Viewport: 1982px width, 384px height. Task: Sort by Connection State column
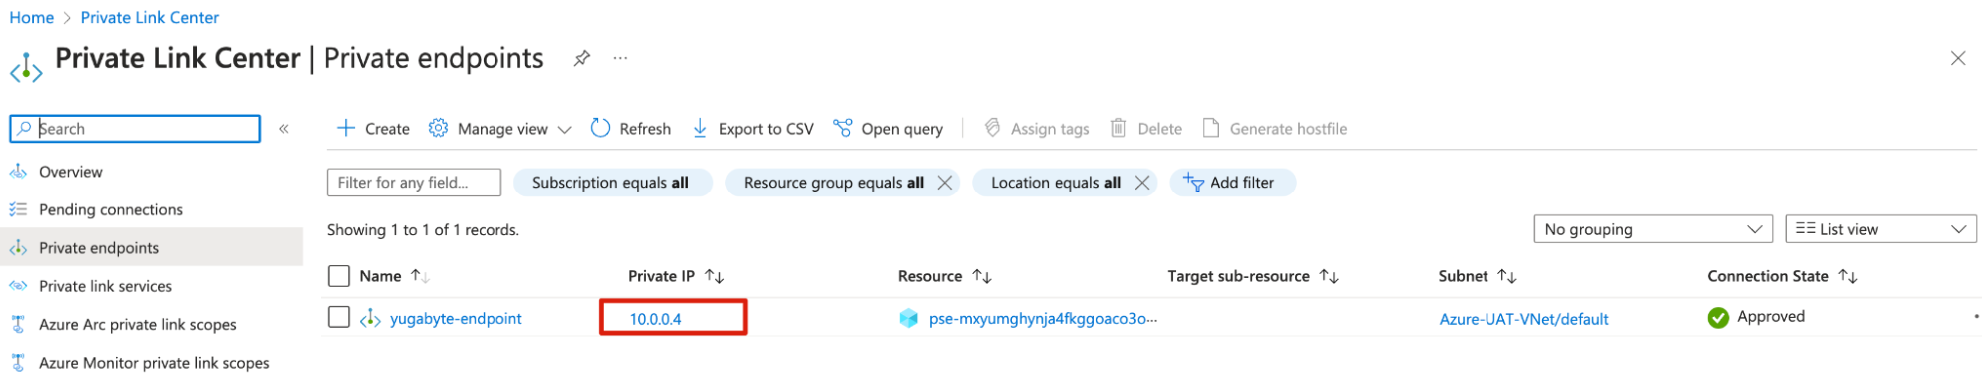pyautogui.click(x=1782, y=276)
